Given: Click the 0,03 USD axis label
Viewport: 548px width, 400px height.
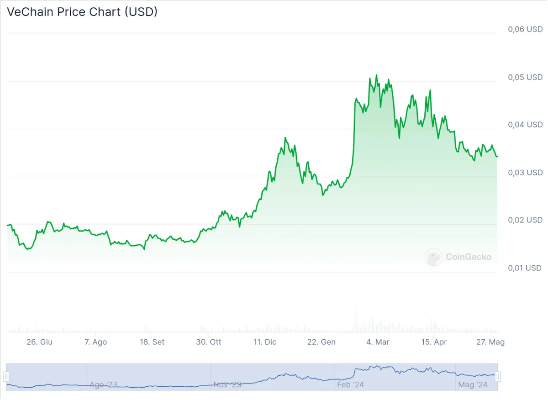Looking at the screenshot, I should point(525,173).
